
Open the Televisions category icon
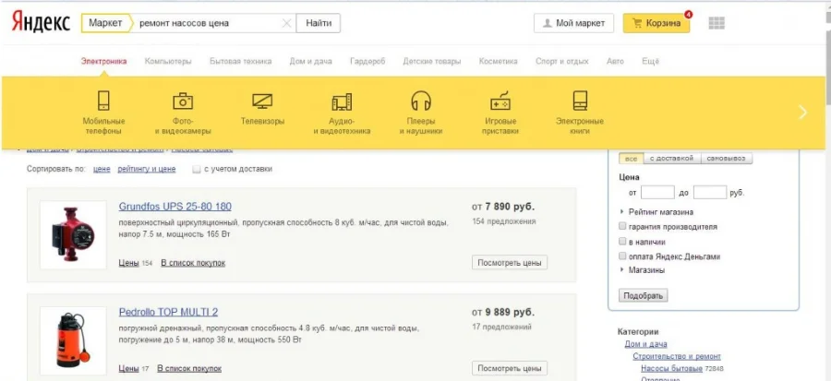[x=262, y=101]
